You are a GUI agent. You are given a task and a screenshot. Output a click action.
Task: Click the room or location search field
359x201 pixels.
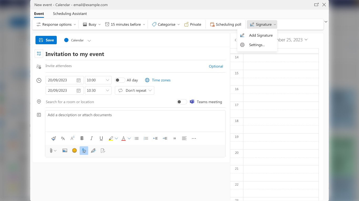click(x=110, y=102)
